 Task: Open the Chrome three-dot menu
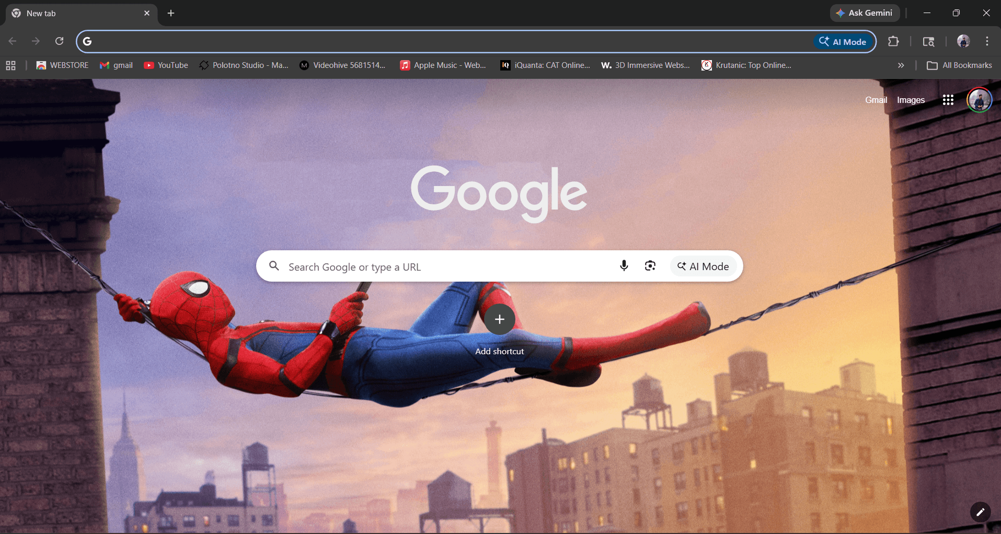tap(987, 41)
